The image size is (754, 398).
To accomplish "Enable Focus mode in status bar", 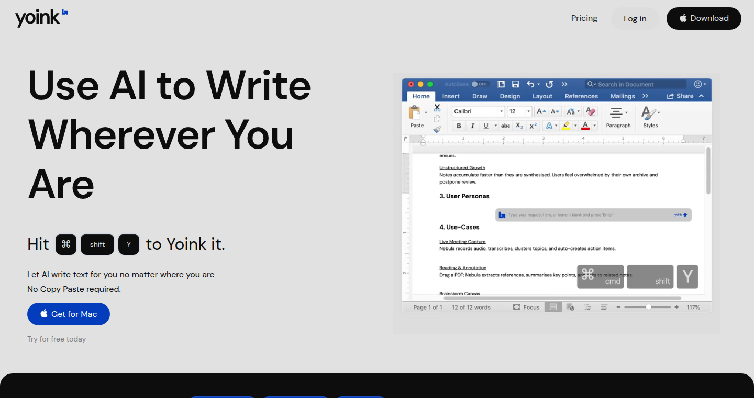I will [x=526, y=307].
